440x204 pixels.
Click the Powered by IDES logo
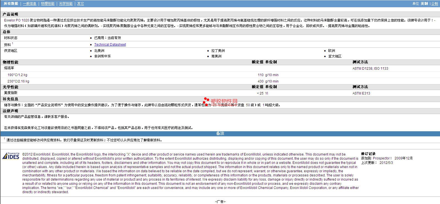coord(11,156)
